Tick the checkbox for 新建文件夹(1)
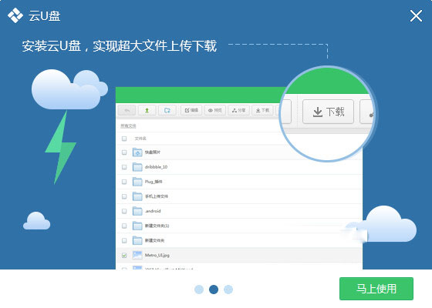 [x=124, y=226]
